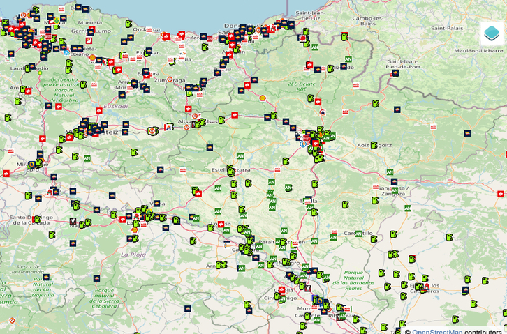The width and height of the screenshot is (507, 334).
Task: Select the Repsol marker right of that border green marker
Action: (397, 109)
